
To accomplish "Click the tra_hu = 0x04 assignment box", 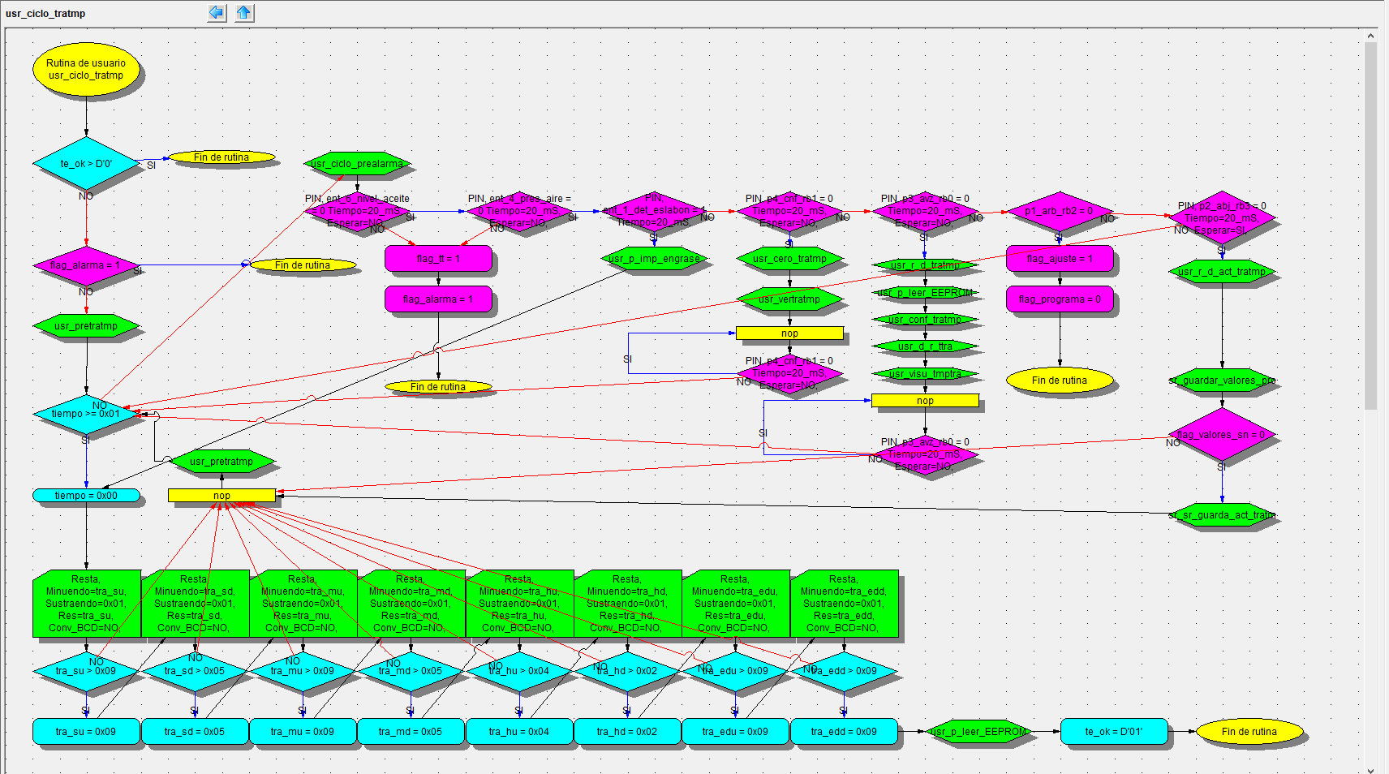I will click(x=519, y=732).
